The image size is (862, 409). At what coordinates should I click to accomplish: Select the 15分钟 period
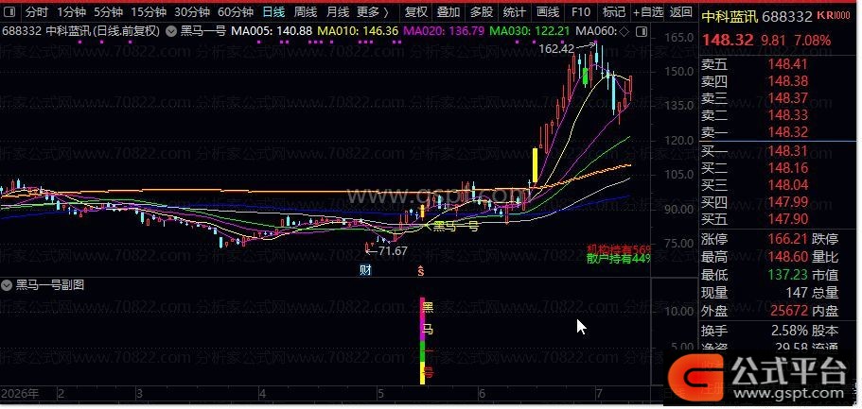click(x=149, y=12)
